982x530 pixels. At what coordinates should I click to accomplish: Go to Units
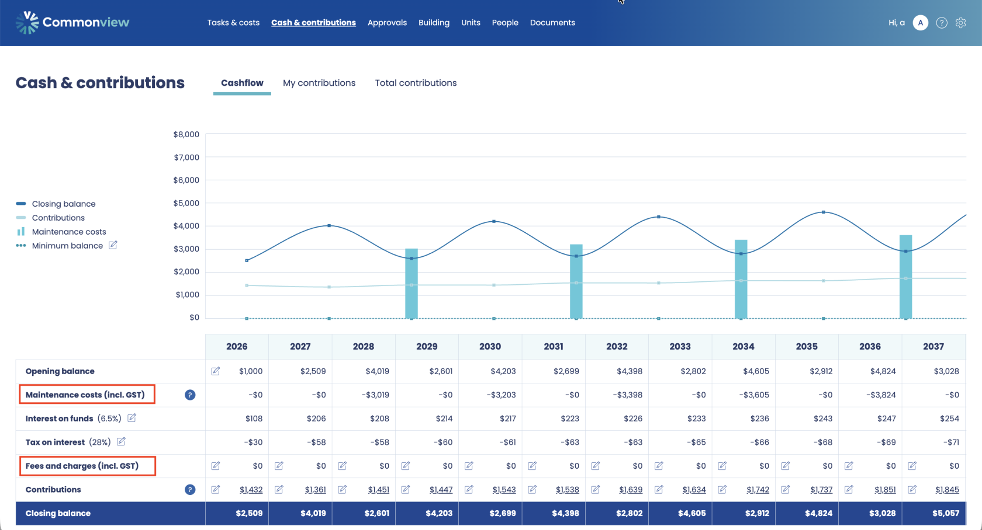click(x=471, y=23)
